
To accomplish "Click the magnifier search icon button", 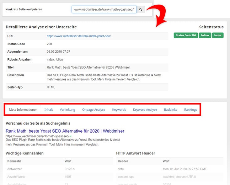I will 141,9.
